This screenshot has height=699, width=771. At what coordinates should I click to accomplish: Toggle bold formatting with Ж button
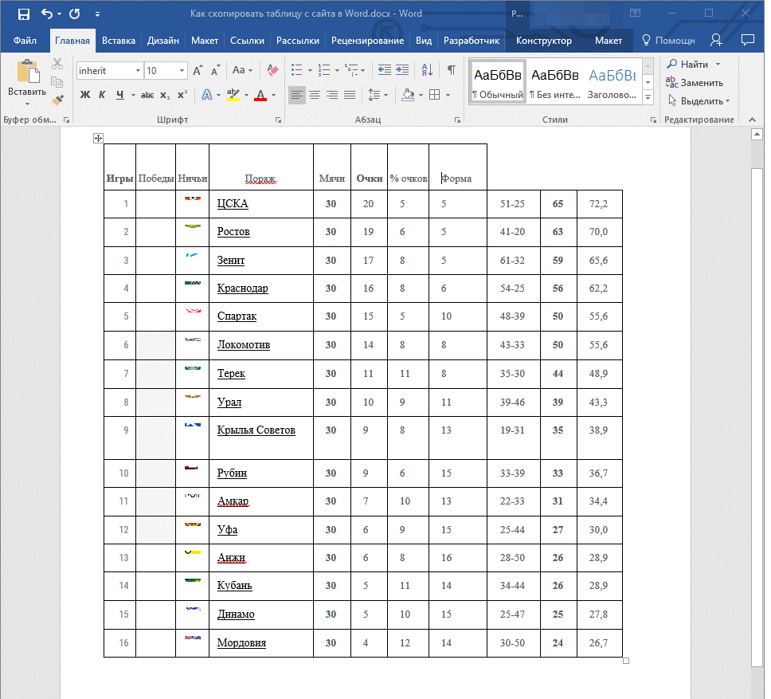click(85, 95)
